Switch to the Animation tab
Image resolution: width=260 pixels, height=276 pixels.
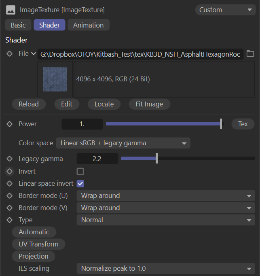(88, 25)
